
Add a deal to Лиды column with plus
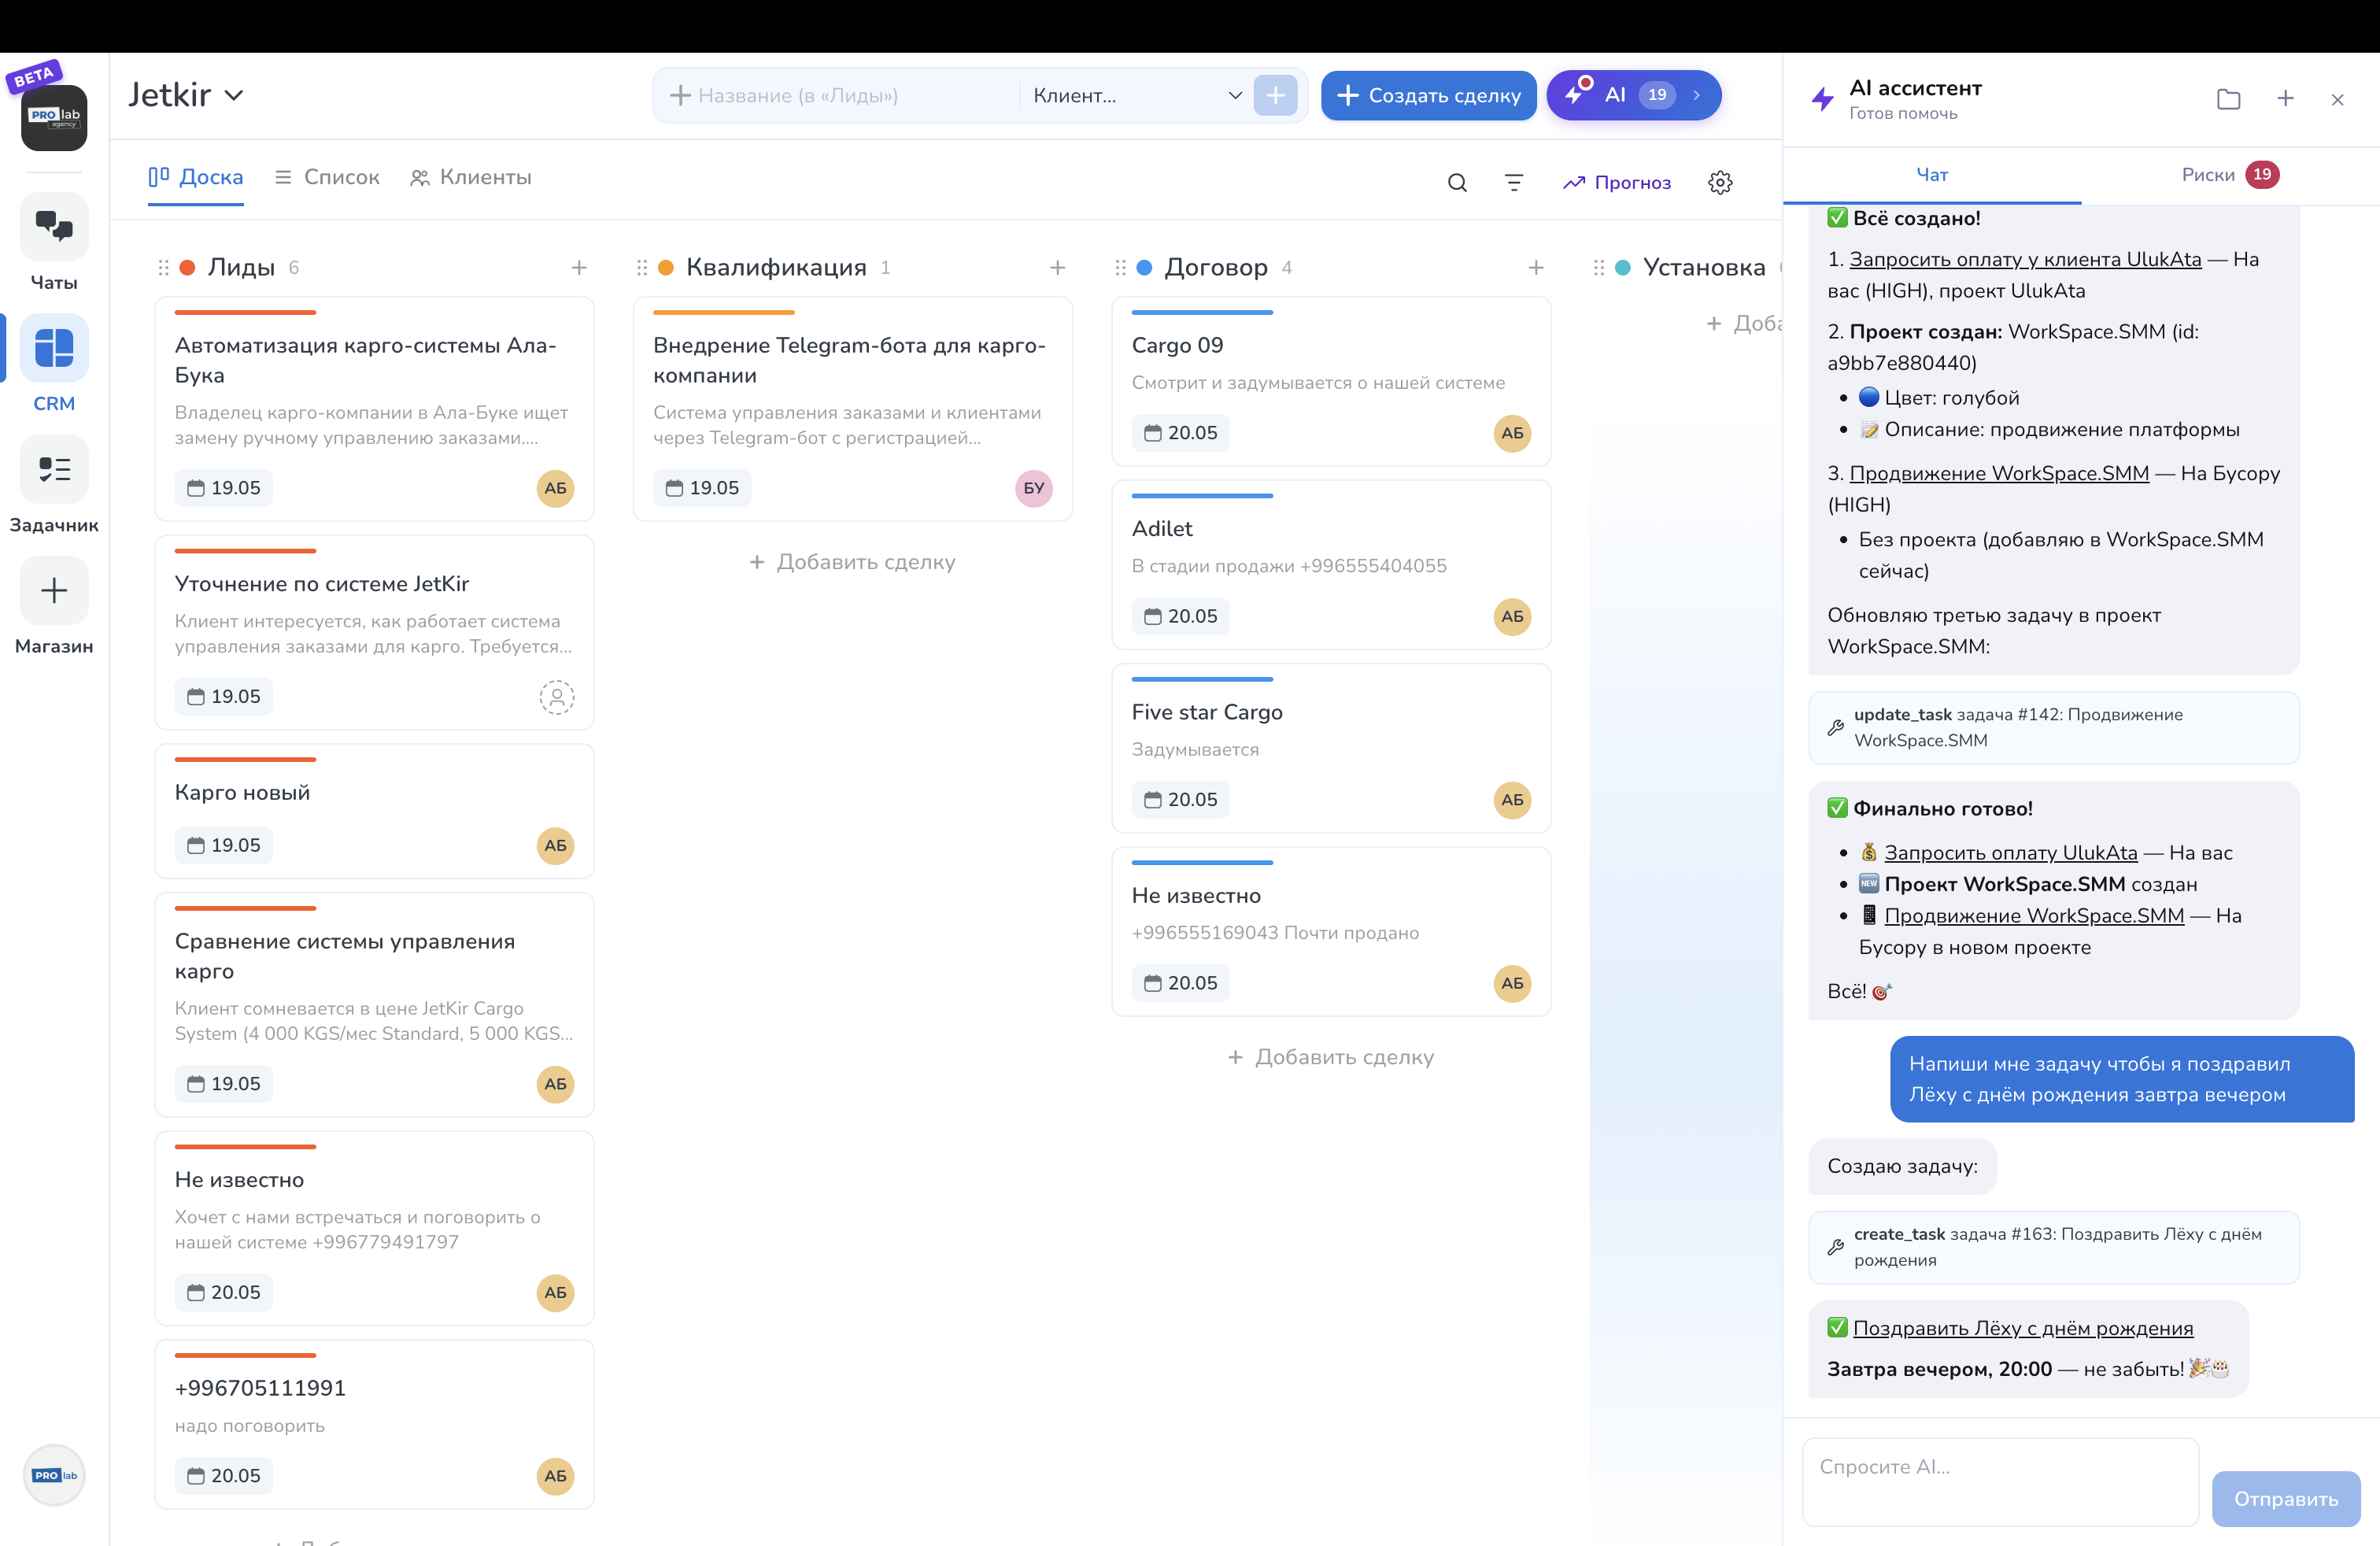[x=579, y=267]
